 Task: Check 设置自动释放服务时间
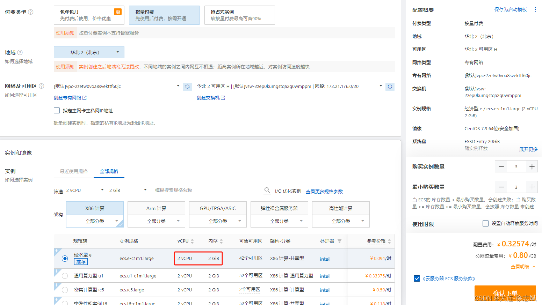(486, 223)
